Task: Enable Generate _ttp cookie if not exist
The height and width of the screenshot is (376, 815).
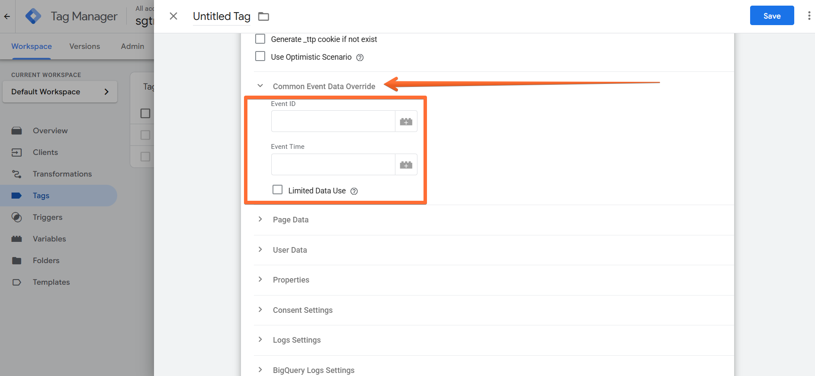Action: coord(260,39)
